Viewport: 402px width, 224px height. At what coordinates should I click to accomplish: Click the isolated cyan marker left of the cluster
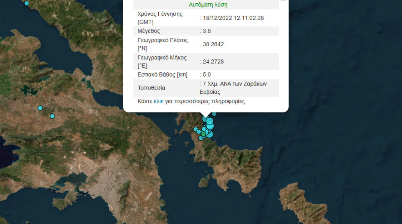coord(195,129)
